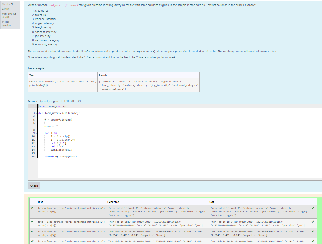Click code line 'import numpy as np'
This screenshot has width=322, height=244.
click(52, 106)
